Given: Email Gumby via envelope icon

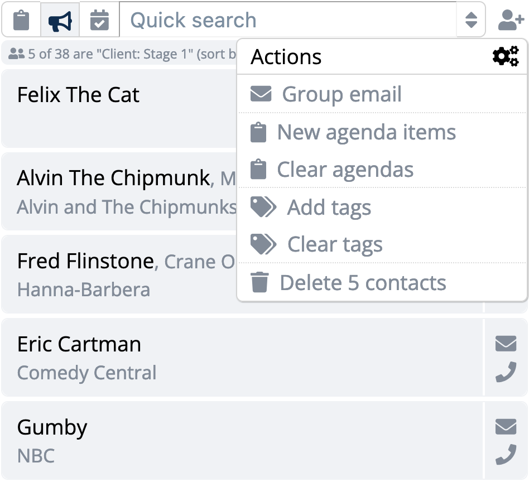Looking at the screenshot, I should [x=506, y=426].
